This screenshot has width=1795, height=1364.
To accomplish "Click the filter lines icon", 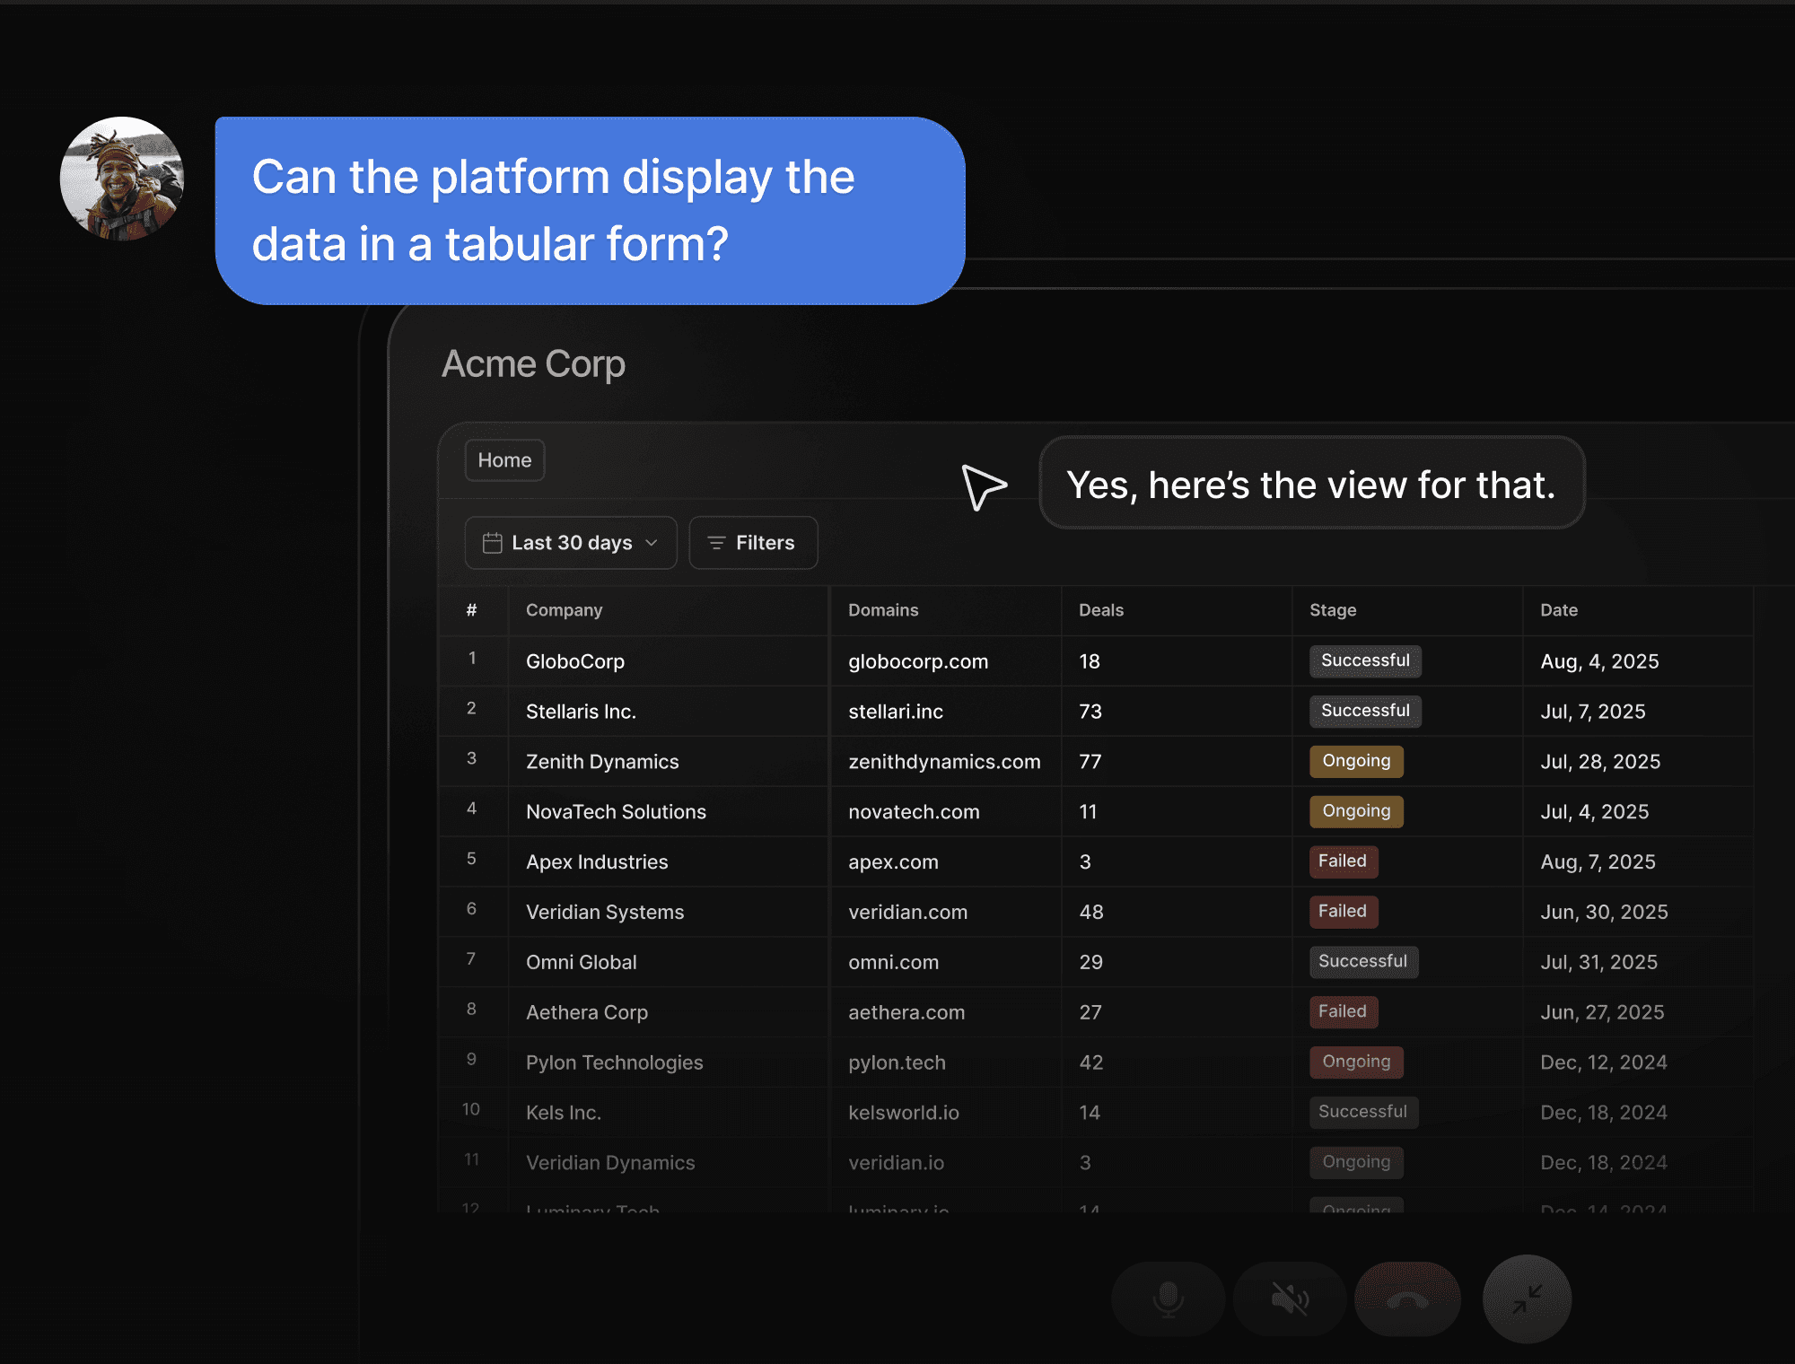I will click(x=716, y=543).
